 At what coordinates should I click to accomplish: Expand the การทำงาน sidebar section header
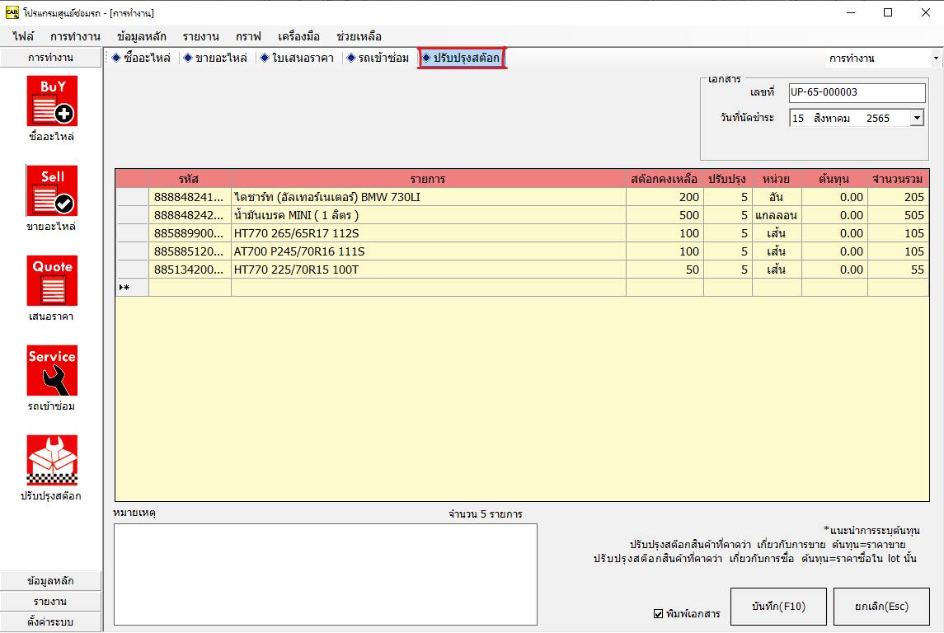coord(50,58)
